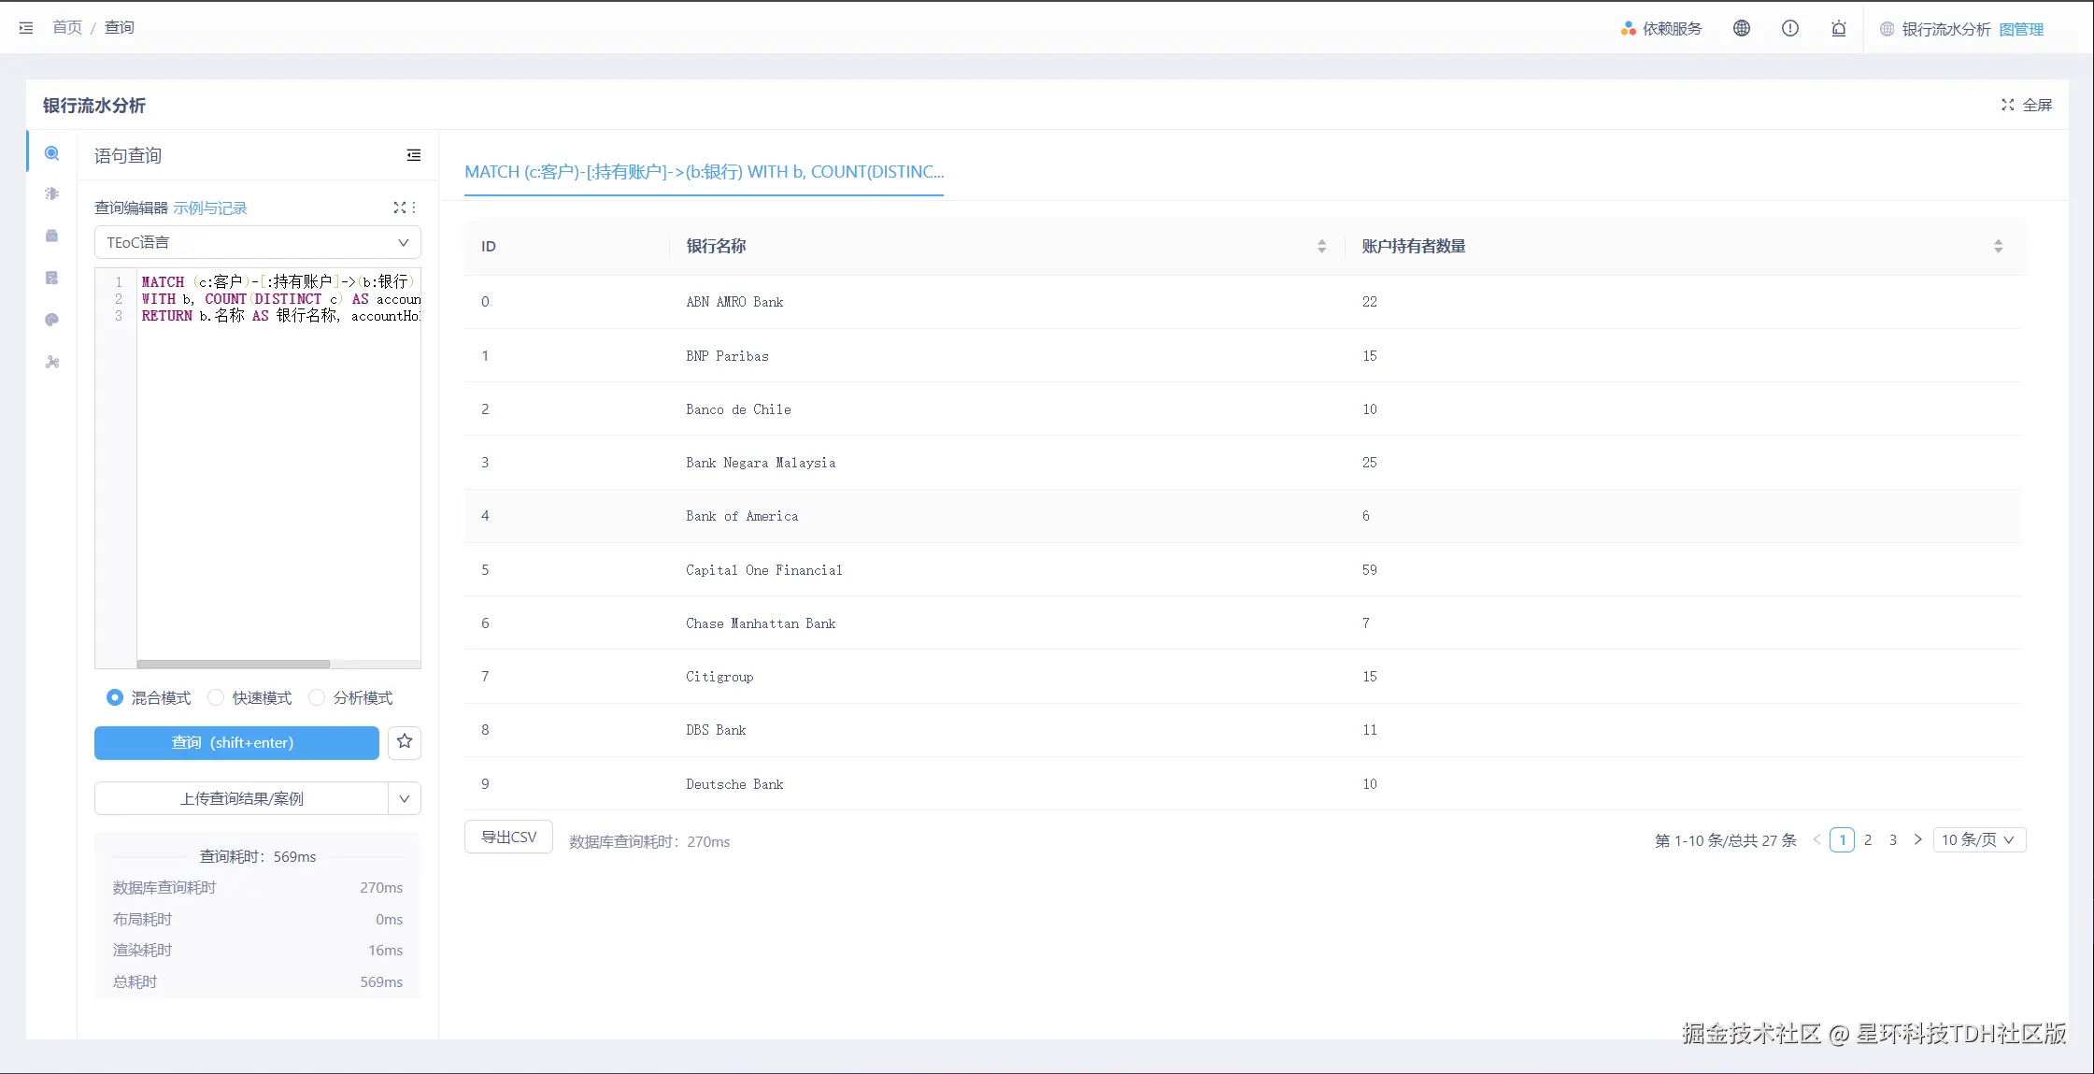This screenshot has height=1074, width=2094.
Task: Select the Banco de Chile cell
Action: pyautogui.click(x=739, y=409)
